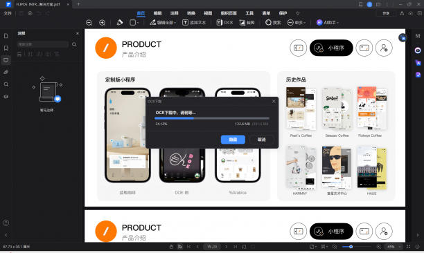Switch to the 组织页面 organize pages tab
Viewport: 424px width, 253px height.
pyautogui.click(x=229, y=13)
